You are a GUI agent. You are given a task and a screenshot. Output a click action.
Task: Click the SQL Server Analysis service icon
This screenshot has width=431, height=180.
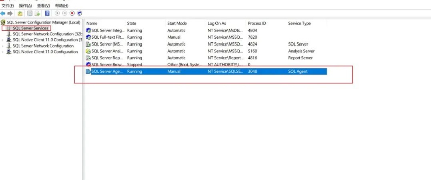(88, 51)
